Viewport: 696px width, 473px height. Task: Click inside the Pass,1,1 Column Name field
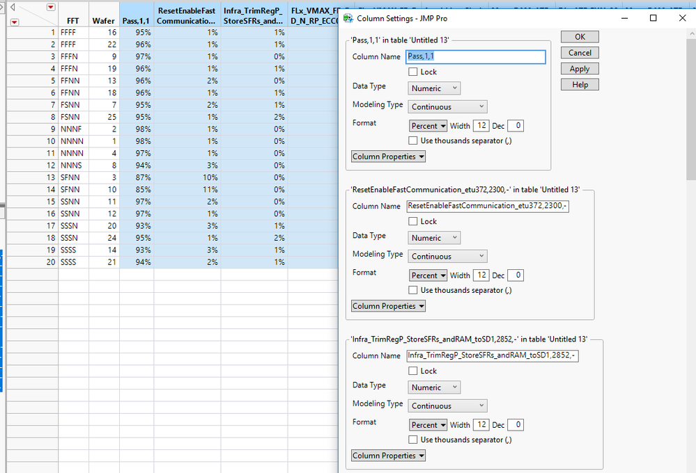(475, 56)
